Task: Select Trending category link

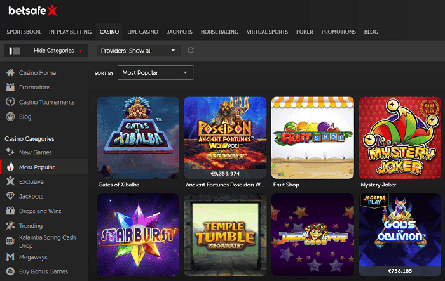Action: (31, 226)
